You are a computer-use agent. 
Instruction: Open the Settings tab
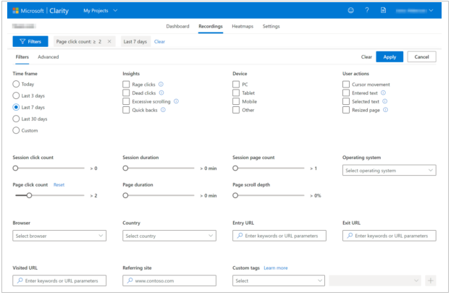point(271,26)
